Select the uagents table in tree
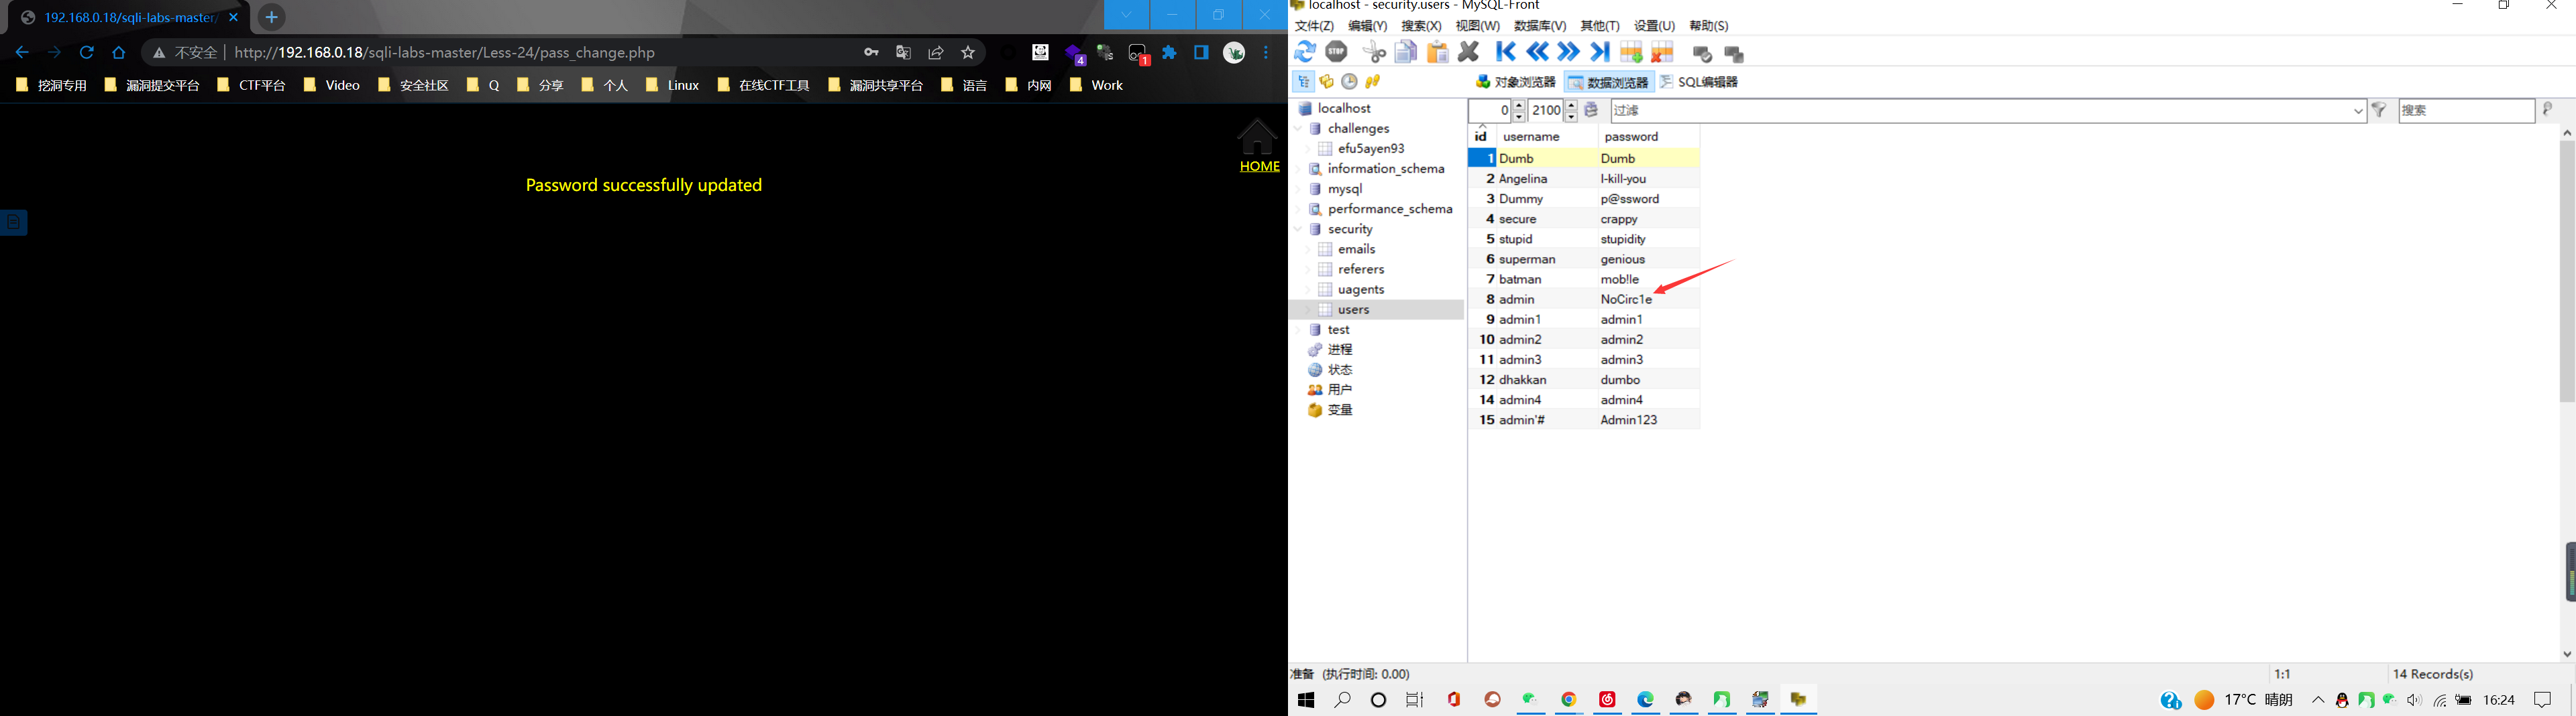This screenshot has width=2576, height=716. [x=1360, y=289]
